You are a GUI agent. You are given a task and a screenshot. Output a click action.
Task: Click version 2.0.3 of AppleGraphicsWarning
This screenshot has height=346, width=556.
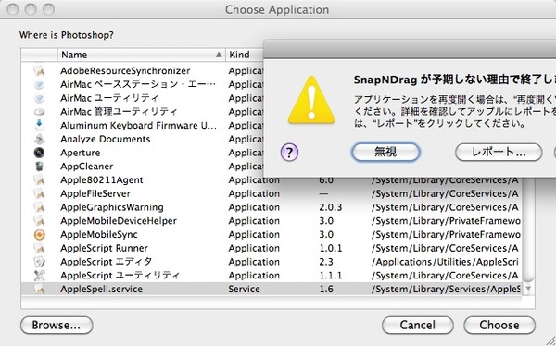point(331,207)
